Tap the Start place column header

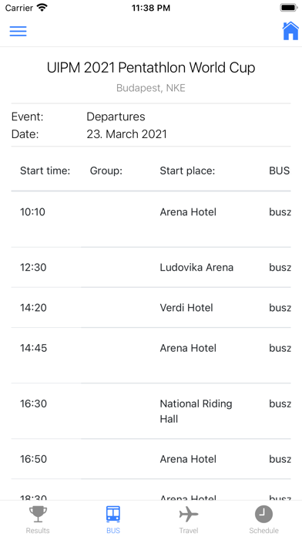pos(187,171)
